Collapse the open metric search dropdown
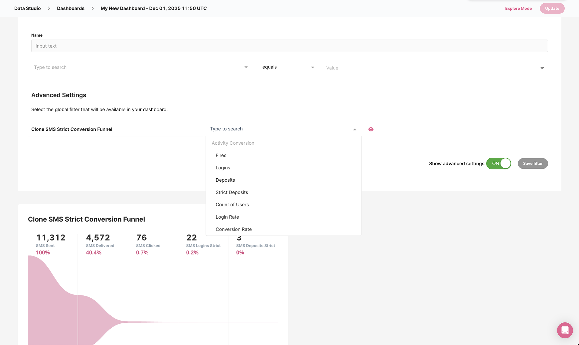This screenshot has width=579, height=345. pos(354,129)
